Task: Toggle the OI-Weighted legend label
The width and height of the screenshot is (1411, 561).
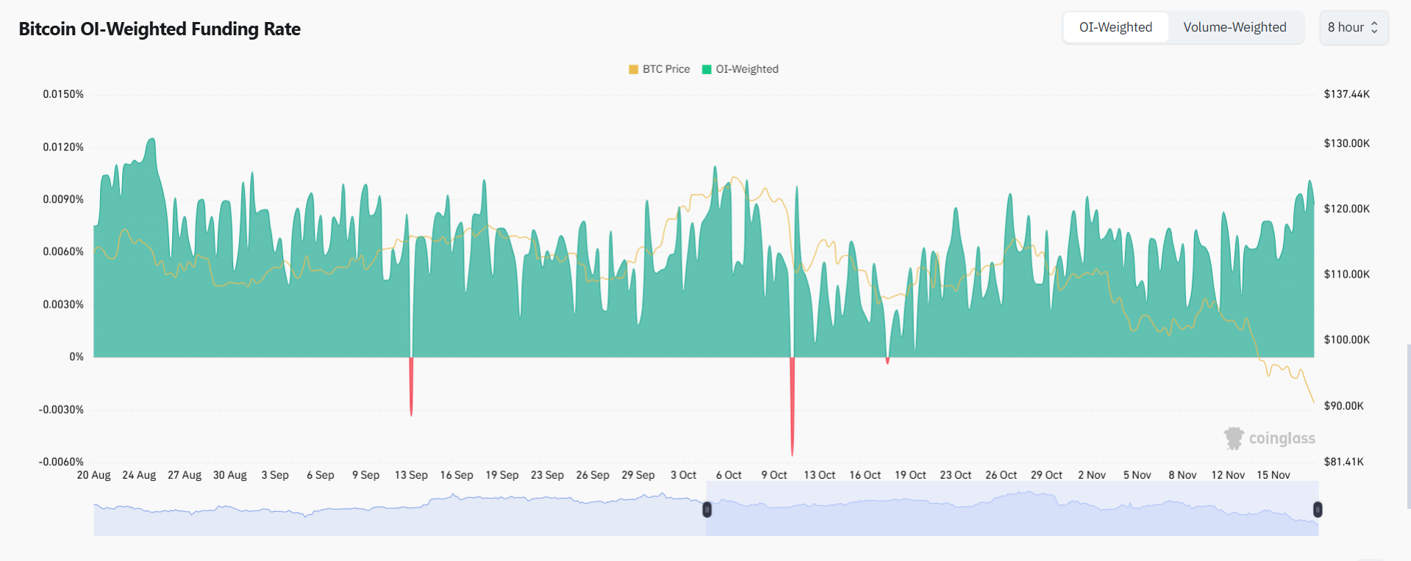Action: (x=747, y=69)
